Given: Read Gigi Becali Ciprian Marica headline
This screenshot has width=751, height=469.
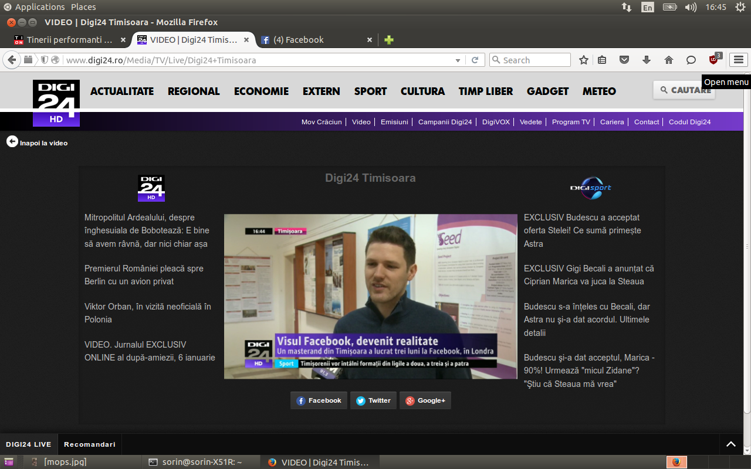Looking at the screenshot, I should 589,275.
